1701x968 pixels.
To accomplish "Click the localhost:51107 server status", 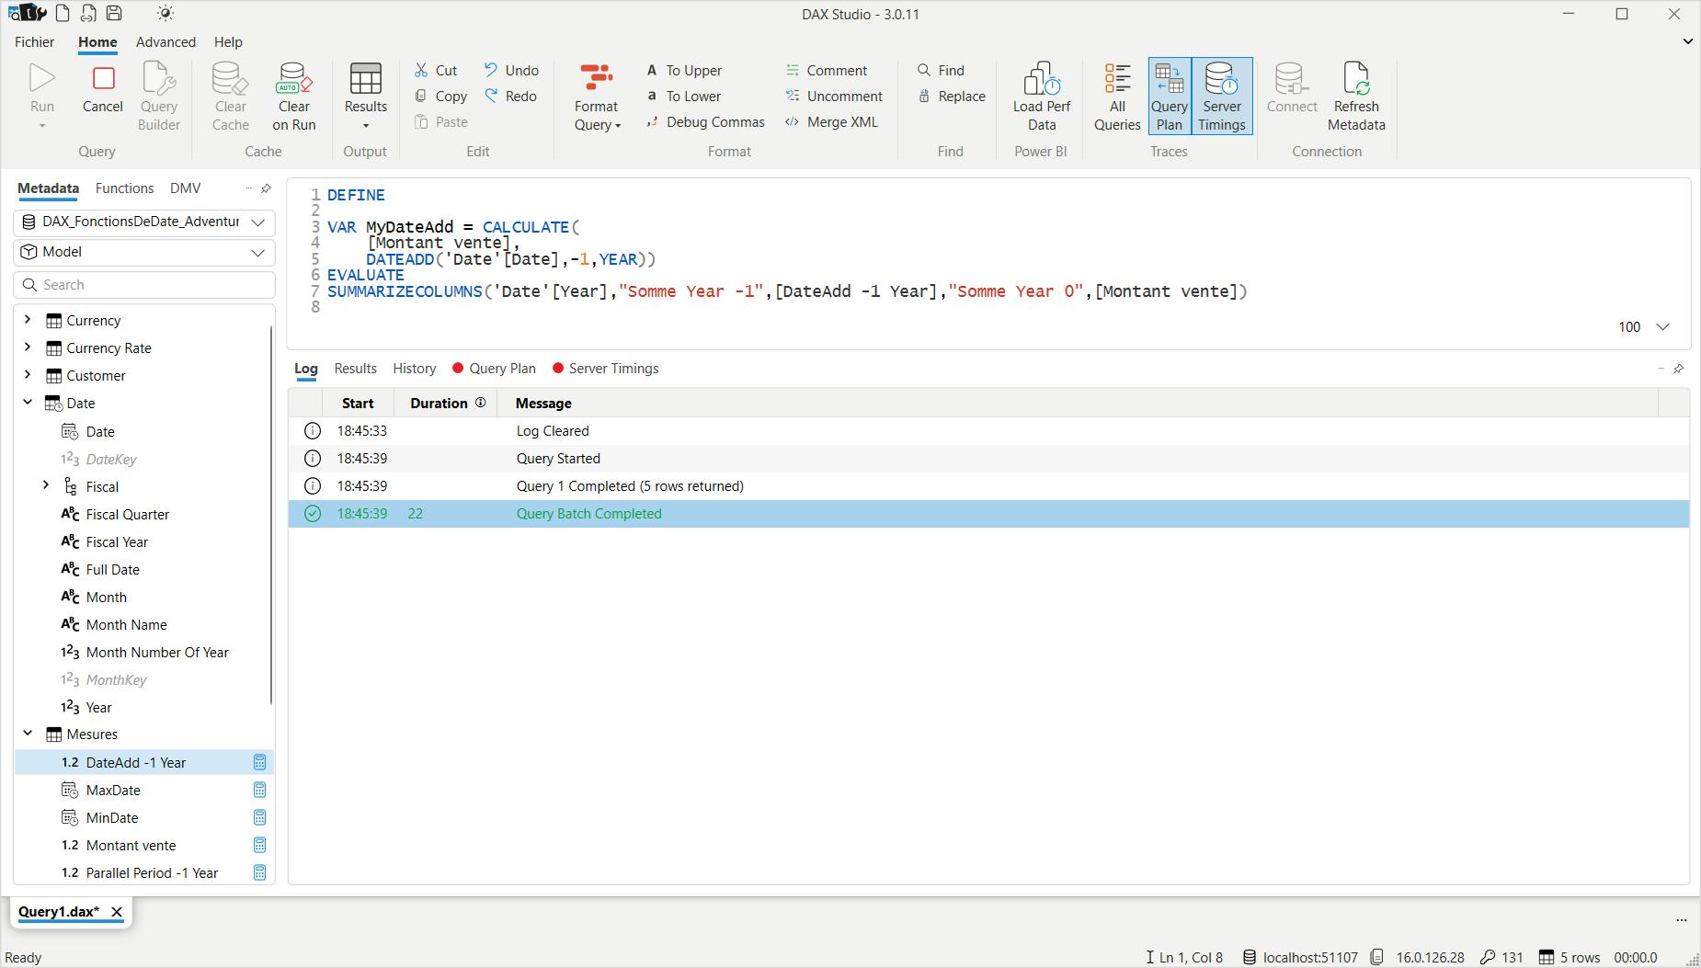I will coord(1300,957).
